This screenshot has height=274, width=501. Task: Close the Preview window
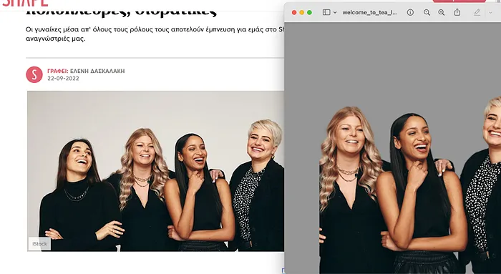click(x=294, y=12)
